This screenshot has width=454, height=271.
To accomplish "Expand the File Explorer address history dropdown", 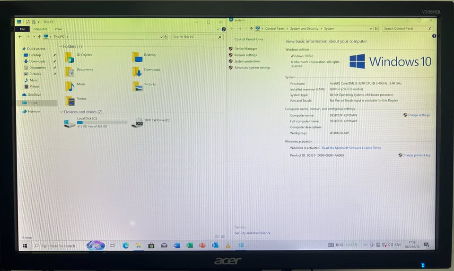I will pos(161,37).
